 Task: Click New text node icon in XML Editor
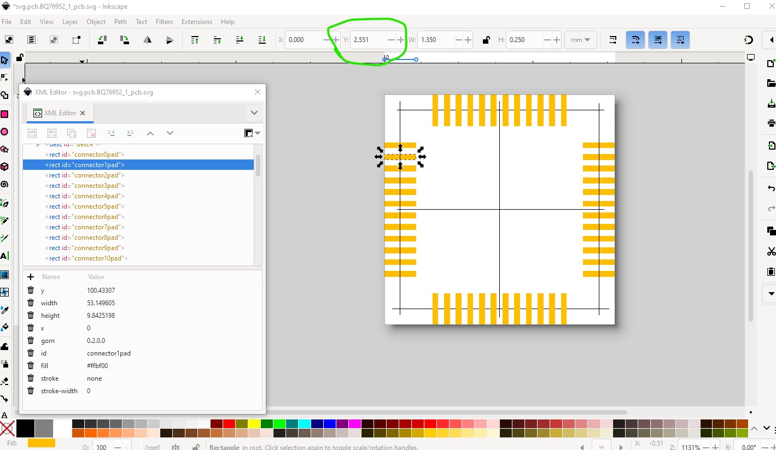click(x=52, y=133)
